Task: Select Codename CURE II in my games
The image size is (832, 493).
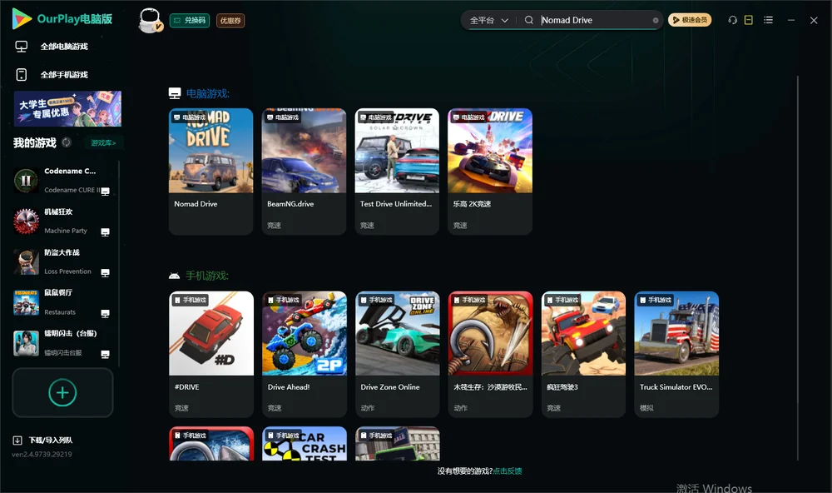Action: pos(62,180)
